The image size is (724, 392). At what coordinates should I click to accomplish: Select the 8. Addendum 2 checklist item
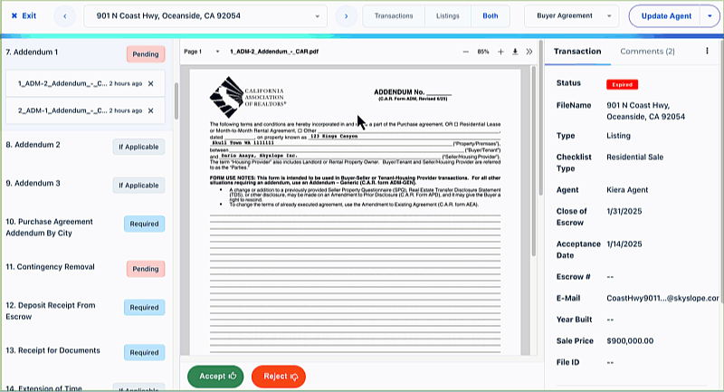click(33, 145)
